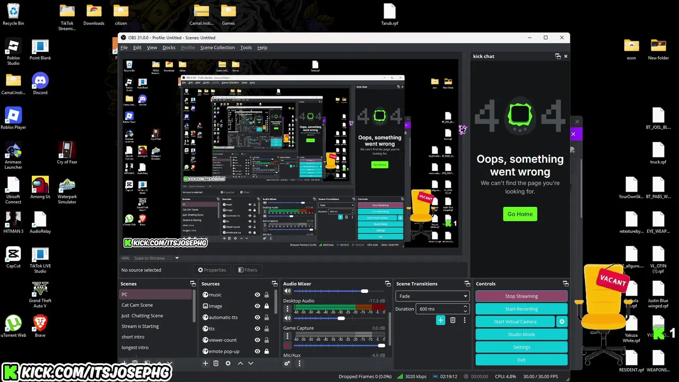Add a new source with the plus icon
This screenshot has width=679, height=382.
point(205,363)
